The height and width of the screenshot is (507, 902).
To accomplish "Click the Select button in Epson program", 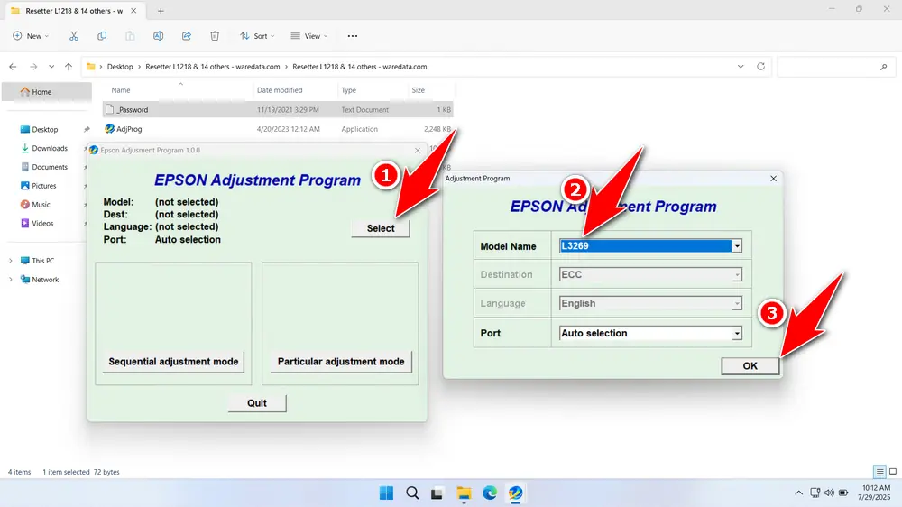I will [x=381, y=228].
